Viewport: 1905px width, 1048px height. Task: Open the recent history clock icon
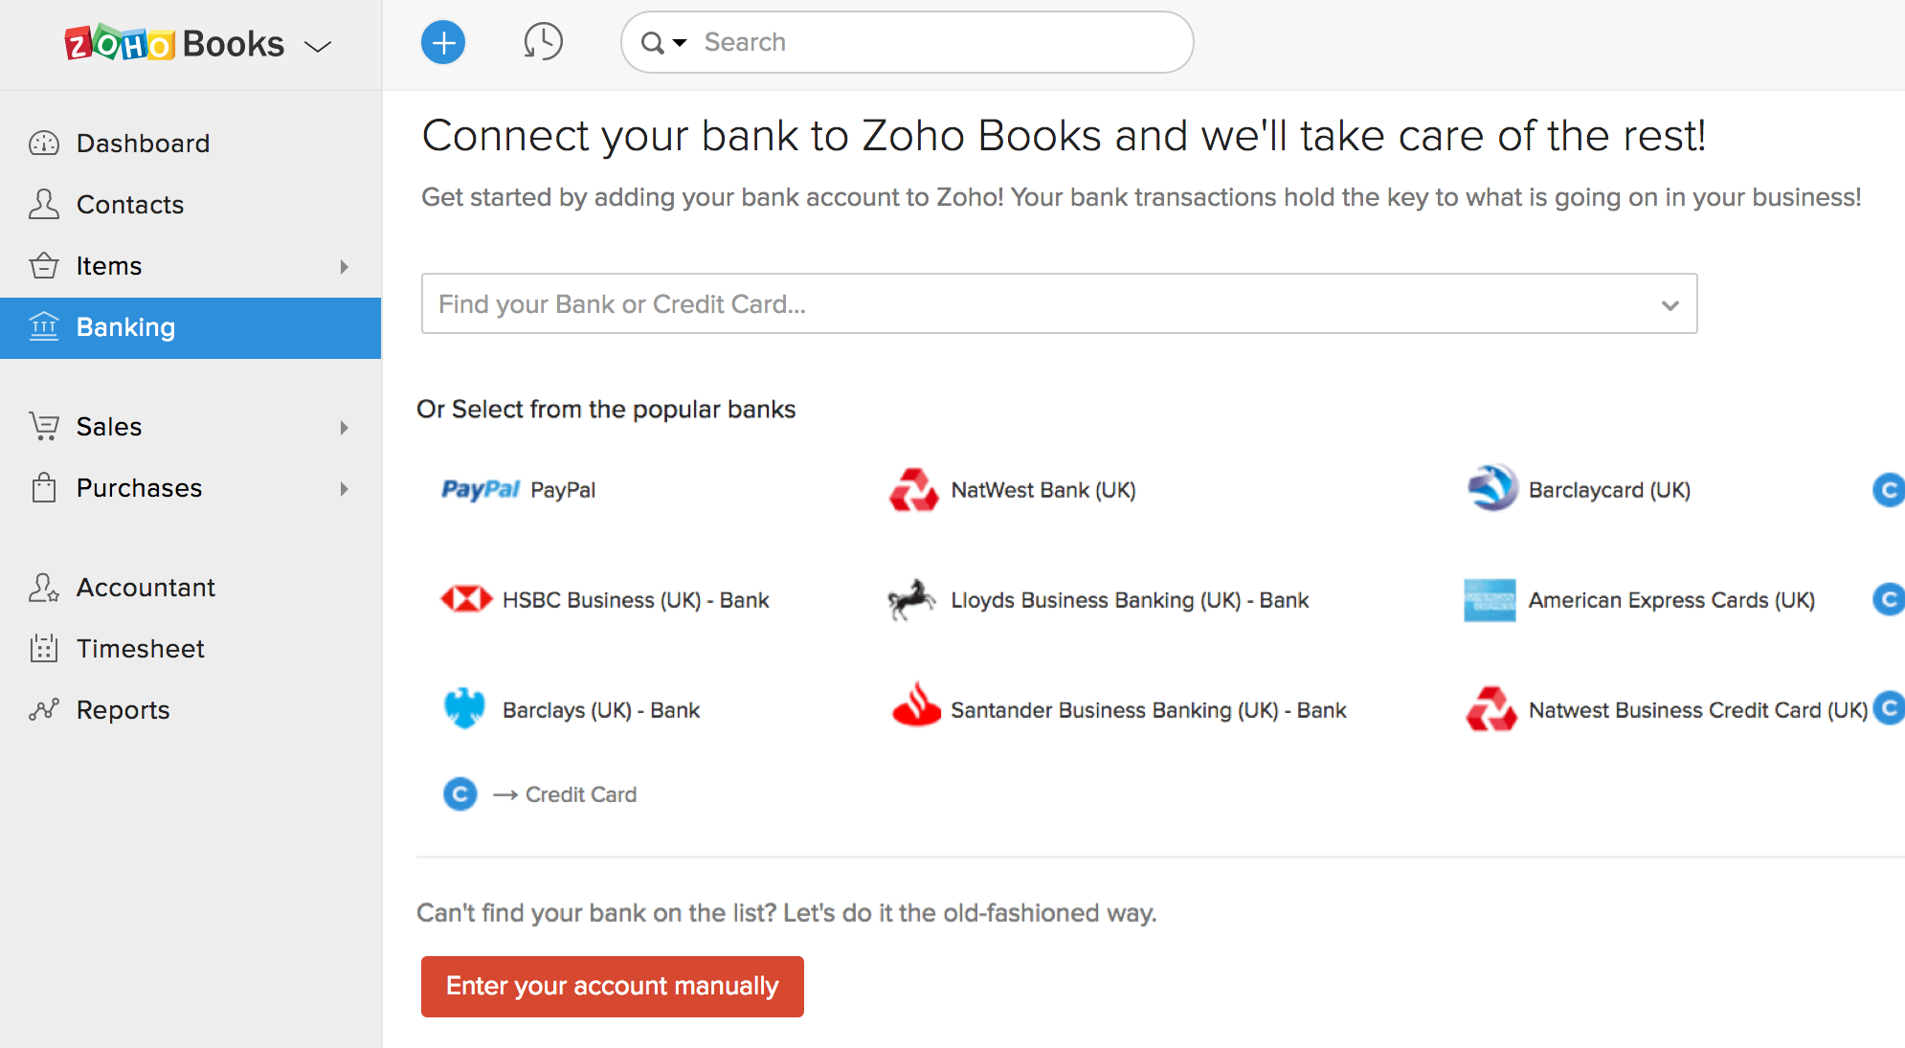coord(543,42)
